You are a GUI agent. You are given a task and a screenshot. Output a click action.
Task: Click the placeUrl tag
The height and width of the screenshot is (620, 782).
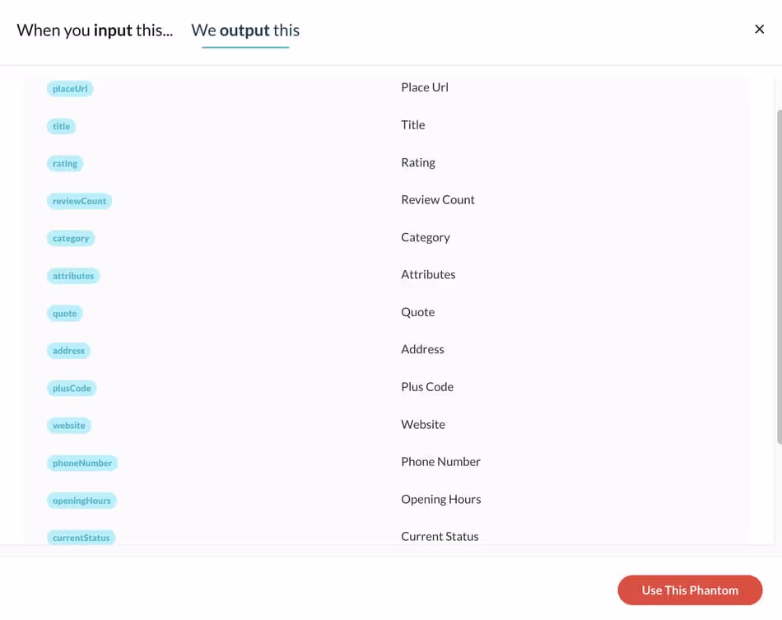point(70,89)
